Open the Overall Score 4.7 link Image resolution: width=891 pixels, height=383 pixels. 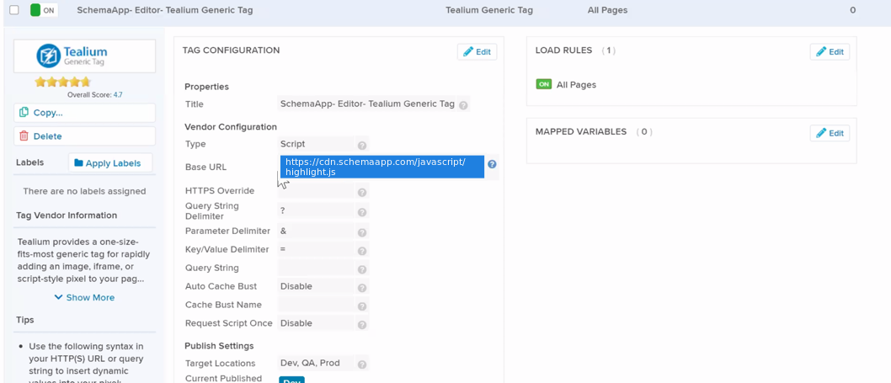[118, 95]
